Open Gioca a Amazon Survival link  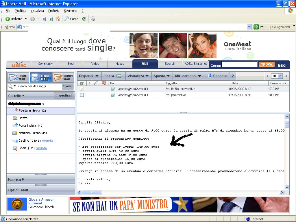[x=41, y=201]
